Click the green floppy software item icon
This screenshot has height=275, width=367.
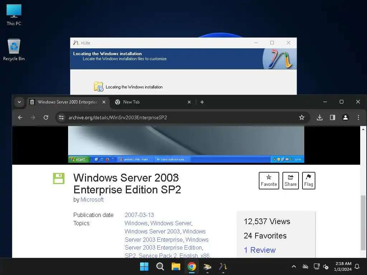(x=59, y=178)
